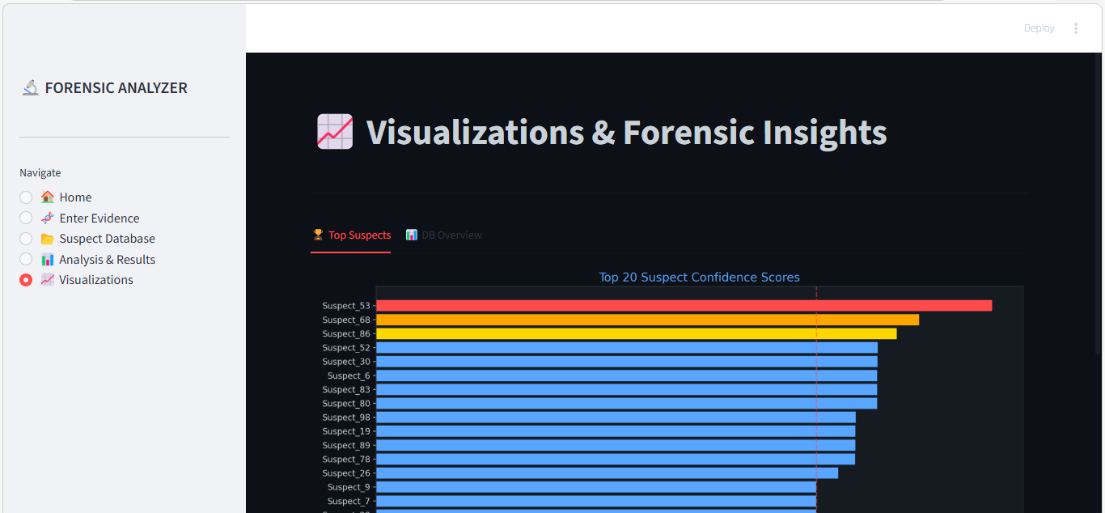
Task: Click the Suspect_7 axis label
Action: [x=349, y=502]
